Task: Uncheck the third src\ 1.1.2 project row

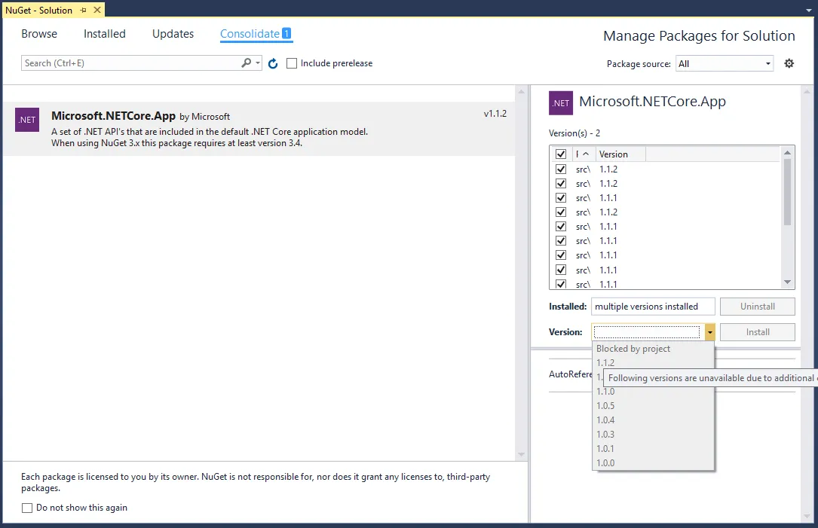Action: pyautogui.click(x=561, y=212)
